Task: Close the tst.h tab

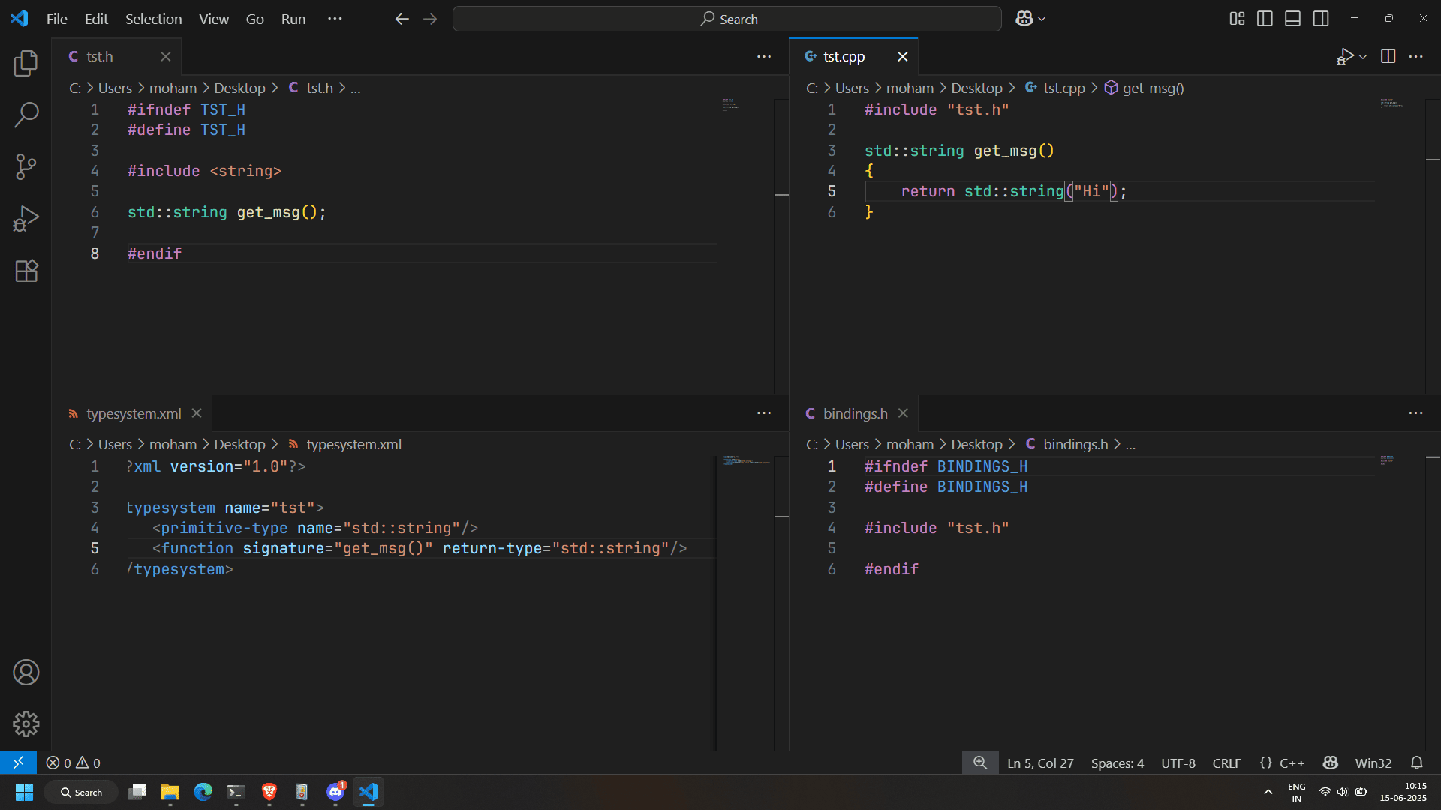Action: pyautogui.click(x=166, y=57)
